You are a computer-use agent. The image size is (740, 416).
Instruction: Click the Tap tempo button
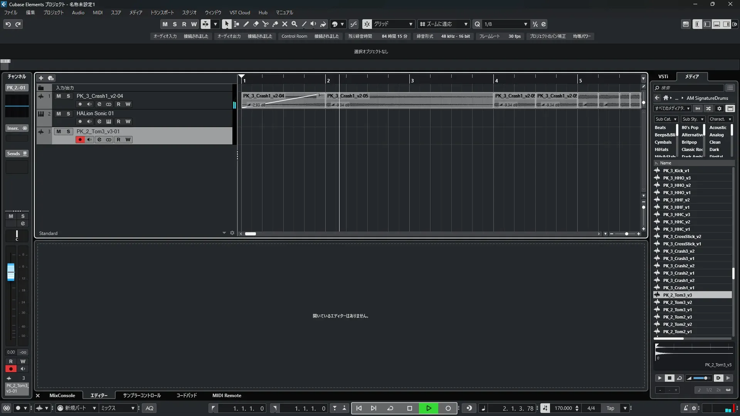(x=610, y=408)
